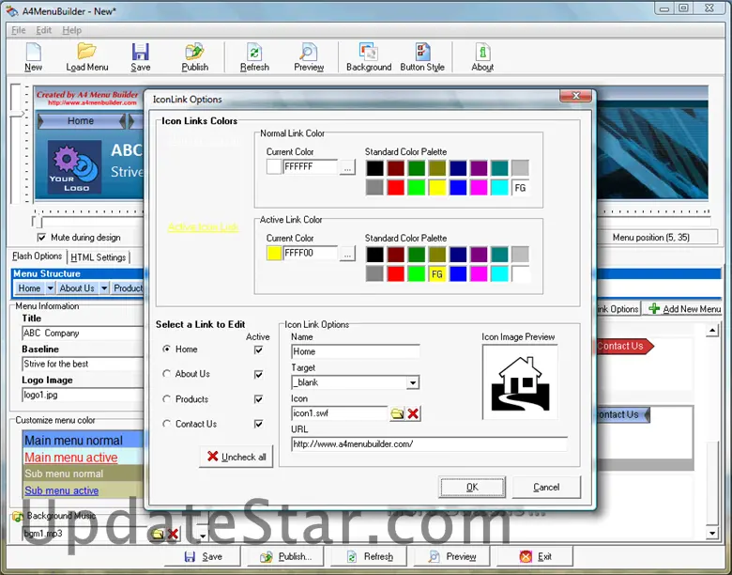The image size is (732, 575).
Task: Pick red swatch in Normal Link palette
Action: (x=395, y=188)
